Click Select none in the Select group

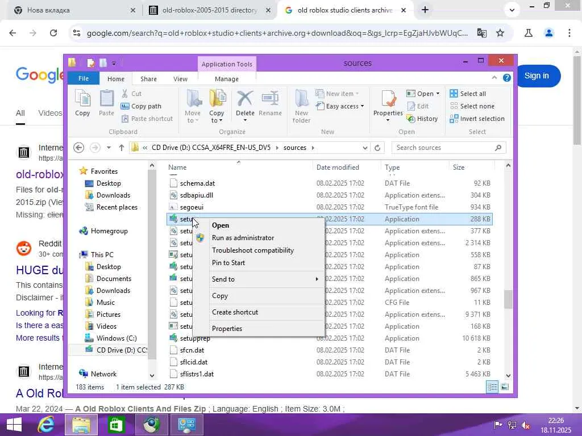coord(472,106)
